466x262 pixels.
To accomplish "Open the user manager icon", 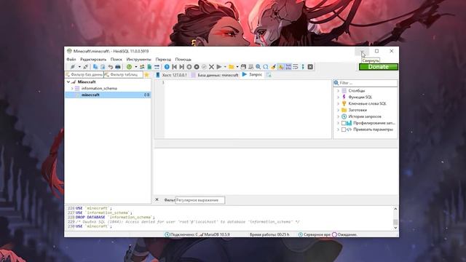I will coord(142,67).
